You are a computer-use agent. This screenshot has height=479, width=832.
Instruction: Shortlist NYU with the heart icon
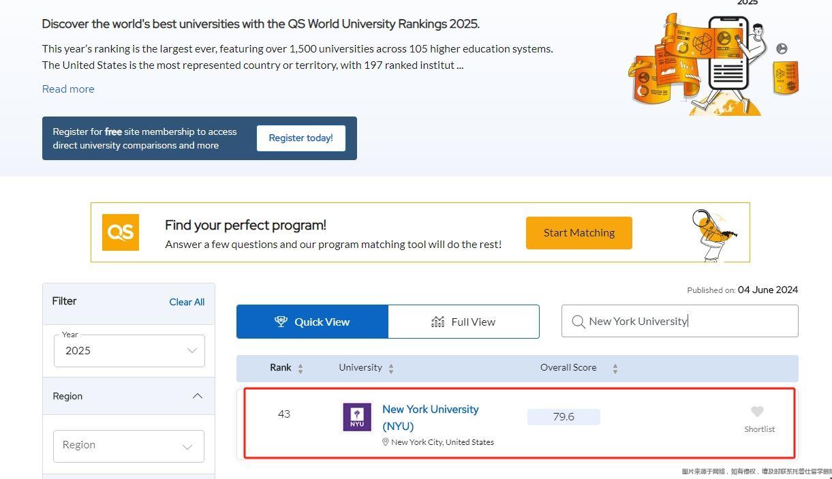tap(757, 412)
